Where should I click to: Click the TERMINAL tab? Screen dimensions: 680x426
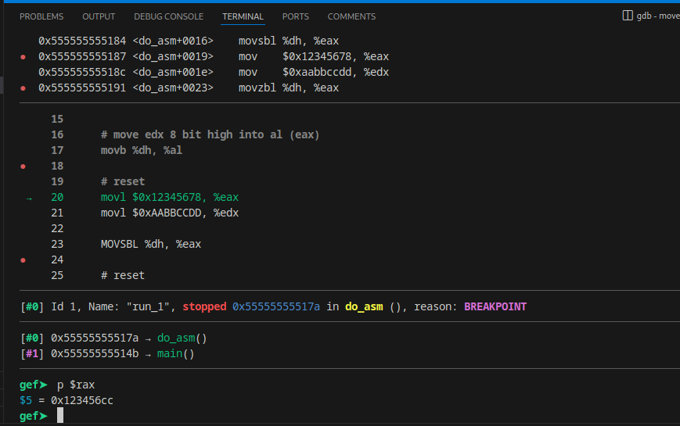point(243,16)
